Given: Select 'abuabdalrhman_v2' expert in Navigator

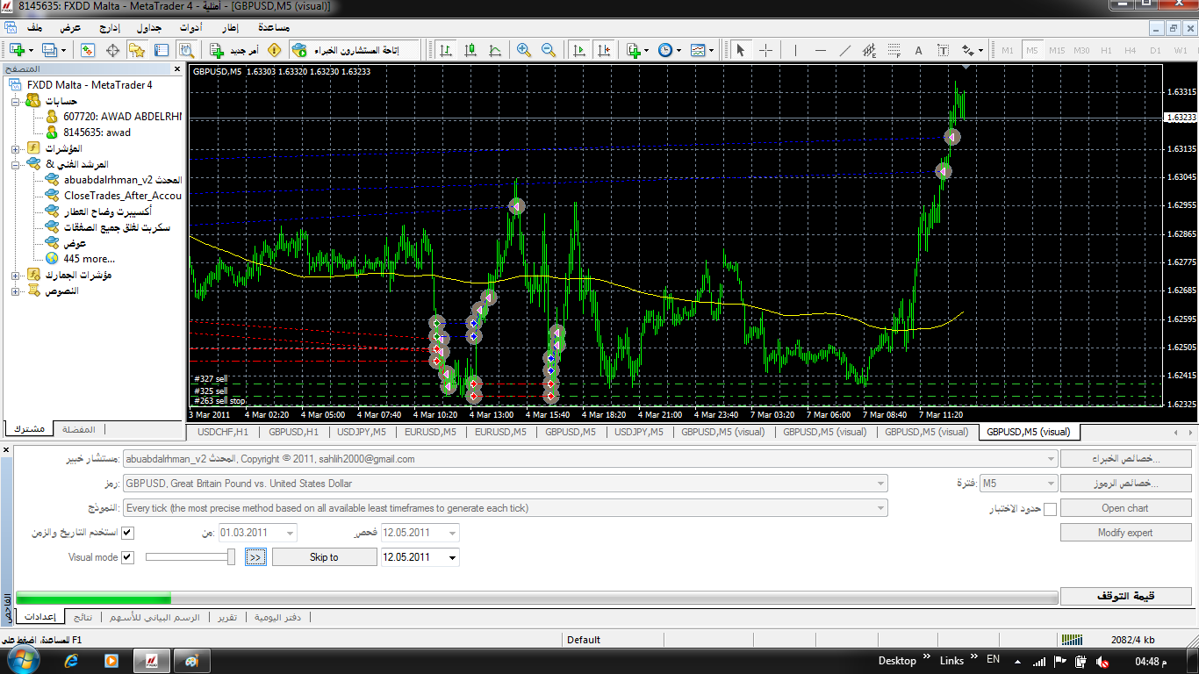Looking at the screenshot, I should point(123,180).
